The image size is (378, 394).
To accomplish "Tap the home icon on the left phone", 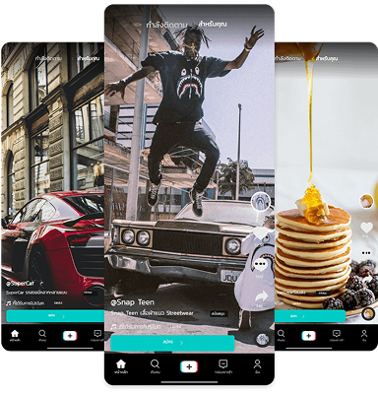I will (15, 334).
